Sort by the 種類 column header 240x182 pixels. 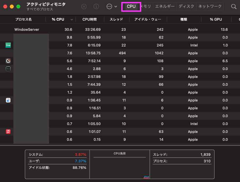tap(184, 19)
